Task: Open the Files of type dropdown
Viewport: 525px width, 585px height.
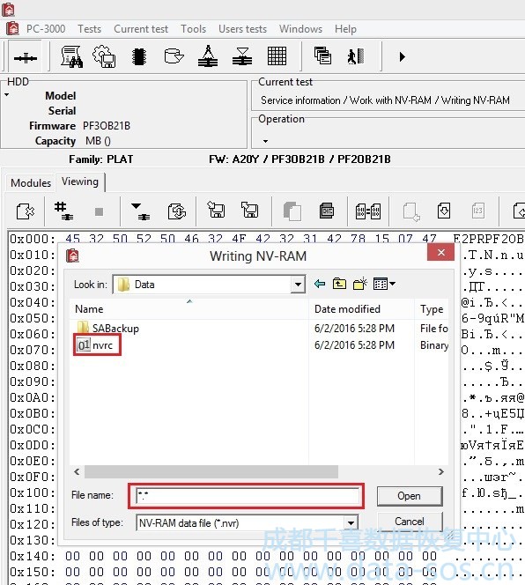Action: (x=351, y=523)
